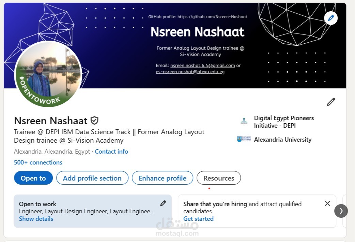Choose Enhance profile

click(163, 178)
